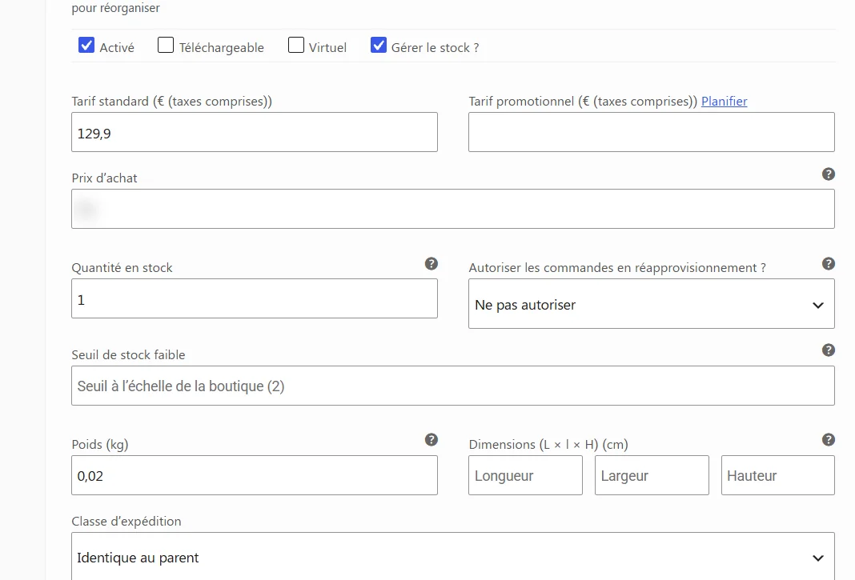Click the Seuil de stock faible field
Screen dimensions: 855x580
tap(453, 386)
